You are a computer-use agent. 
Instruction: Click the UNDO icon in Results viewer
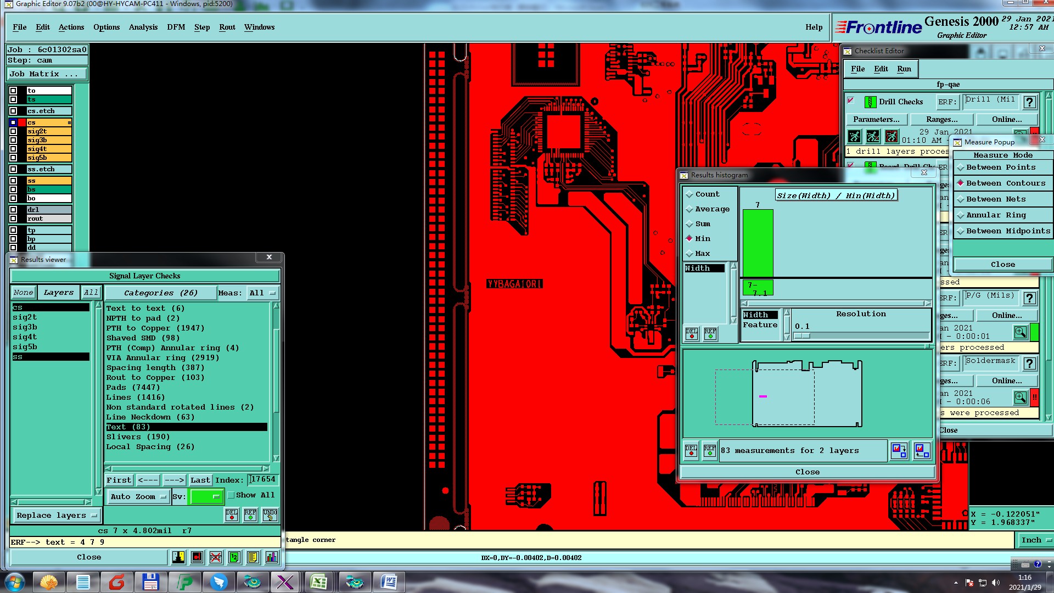coord(270,514)
